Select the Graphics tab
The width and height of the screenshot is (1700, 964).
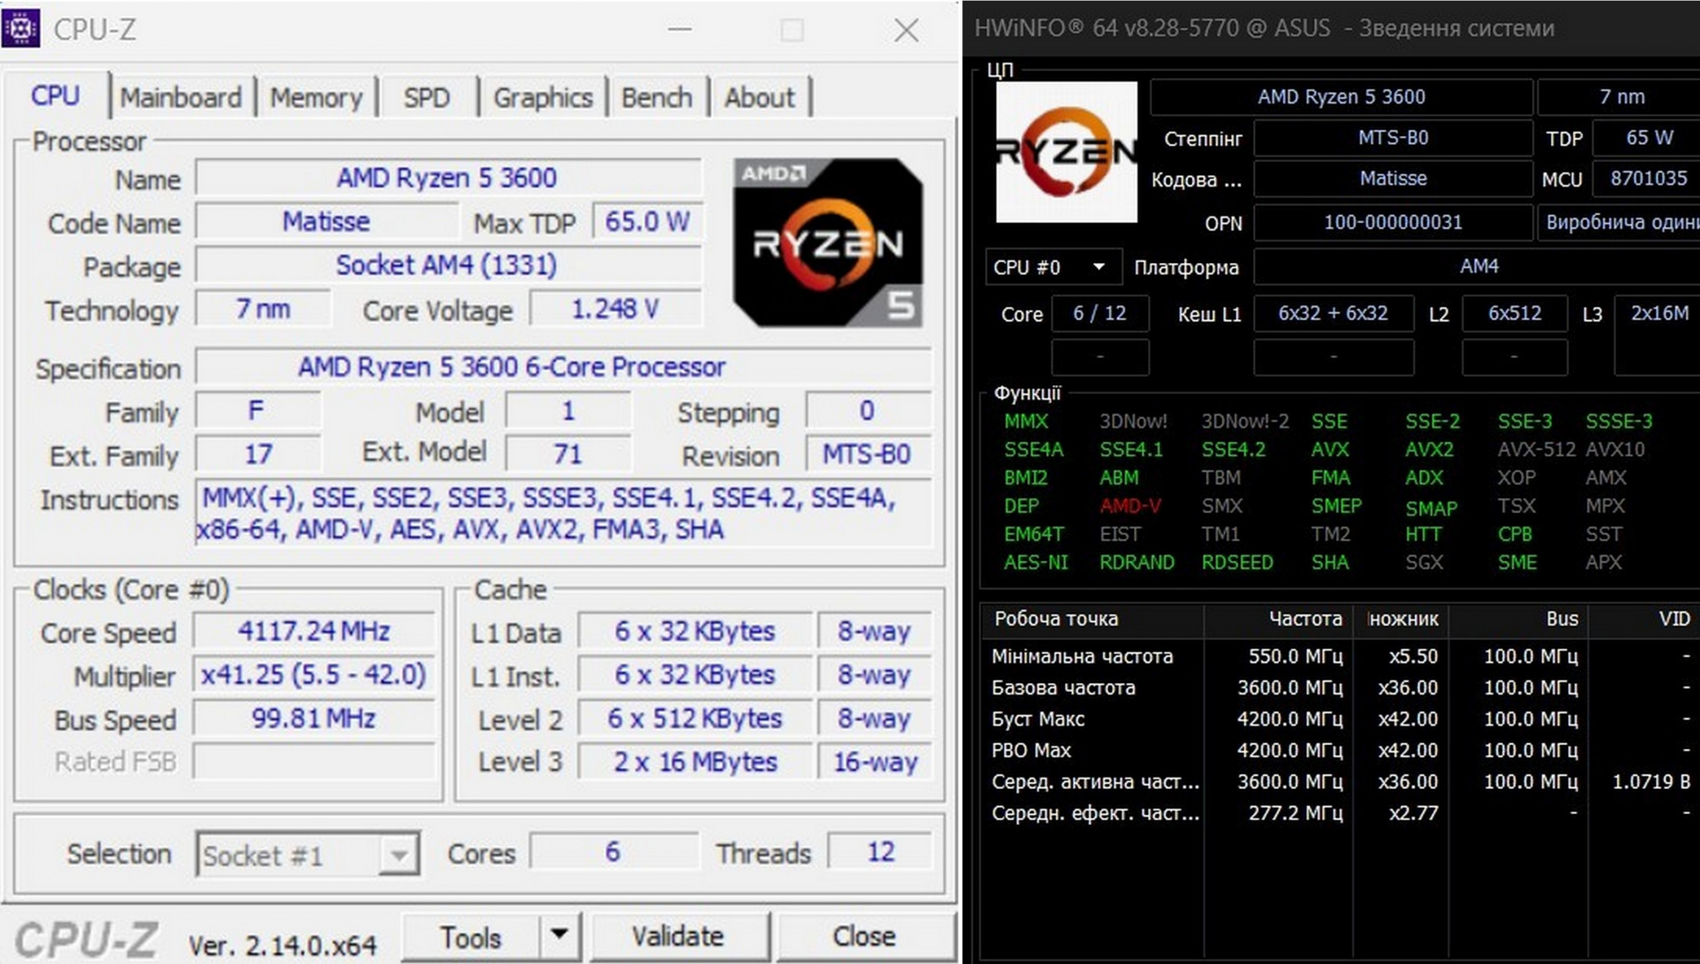(543, 98)
